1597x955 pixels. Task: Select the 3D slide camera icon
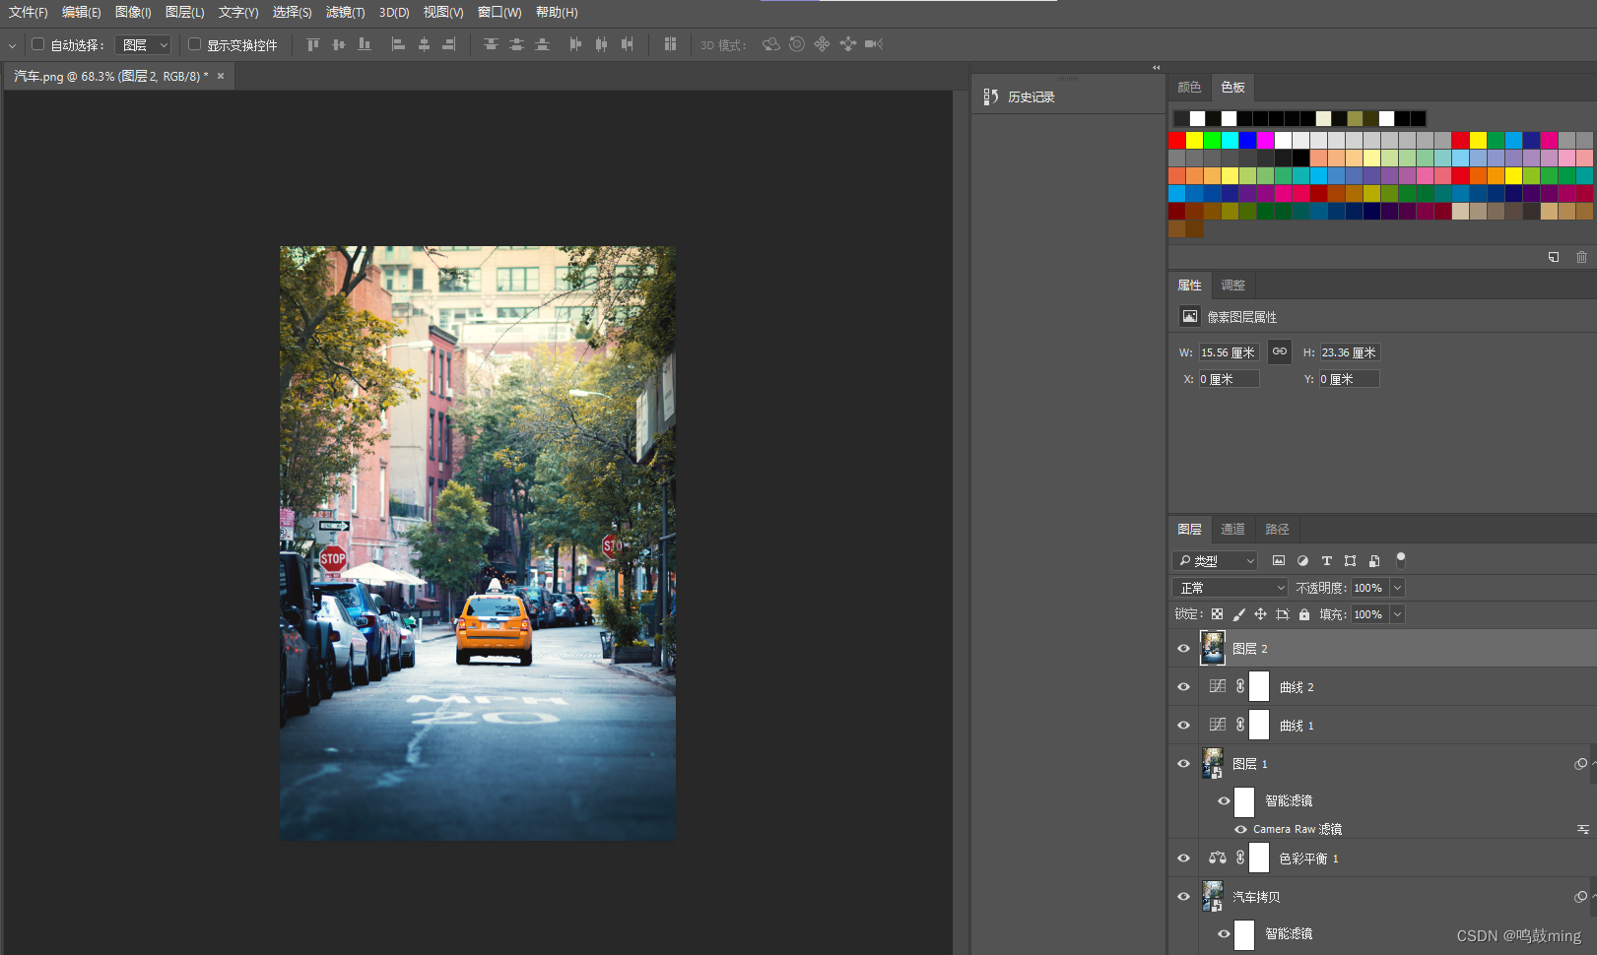pos(847,44)
